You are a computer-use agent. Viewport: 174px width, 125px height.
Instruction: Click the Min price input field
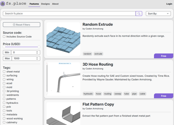[x=25, y=52]
